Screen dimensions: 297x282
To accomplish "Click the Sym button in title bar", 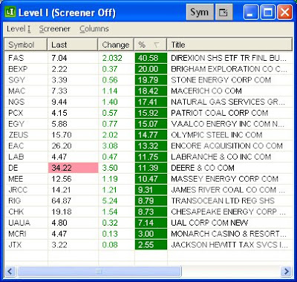I will click(x=200, y=12).
